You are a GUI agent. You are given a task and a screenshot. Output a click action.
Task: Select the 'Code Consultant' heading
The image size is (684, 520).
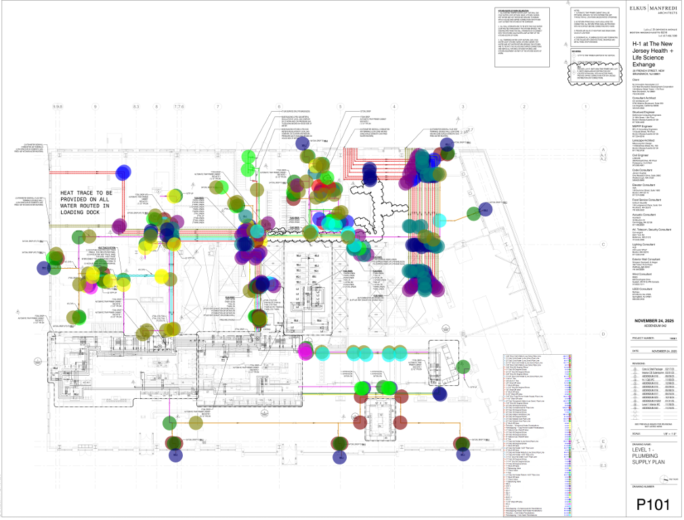tap(642, 170)
